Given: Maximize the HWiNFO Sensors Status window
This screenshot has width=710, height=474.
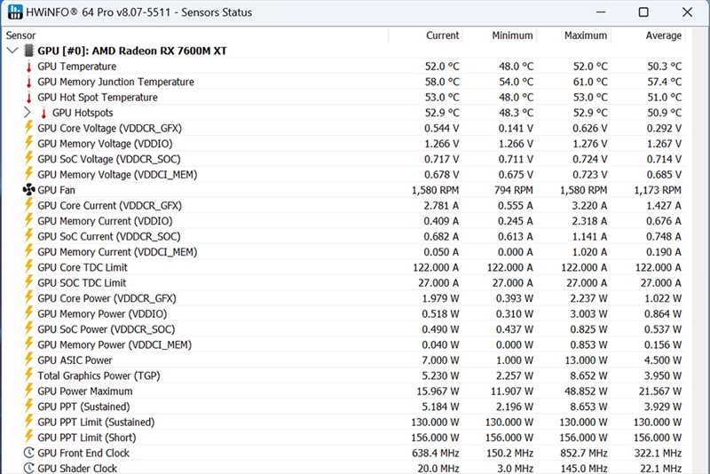Looking at the screenshot, I should 643,12.
